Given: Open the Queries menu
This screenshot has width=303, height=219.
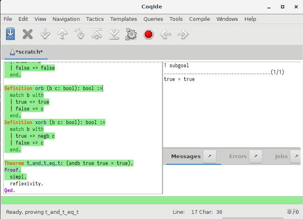Looking at the screenshot, I should [x=153, y=19].
